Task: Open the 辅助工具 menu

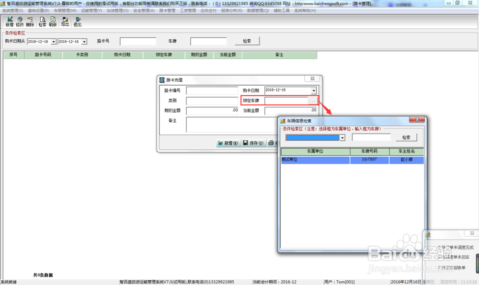Action: 282,11
